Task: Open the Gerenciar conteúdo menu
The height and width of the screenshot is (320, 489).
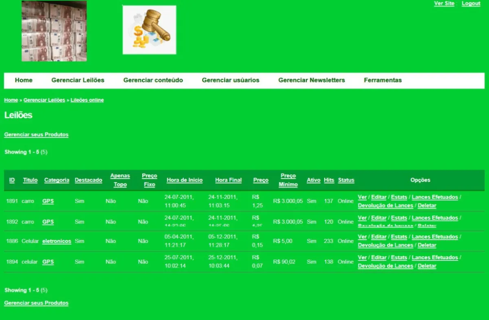Action: tap(153, 80)
